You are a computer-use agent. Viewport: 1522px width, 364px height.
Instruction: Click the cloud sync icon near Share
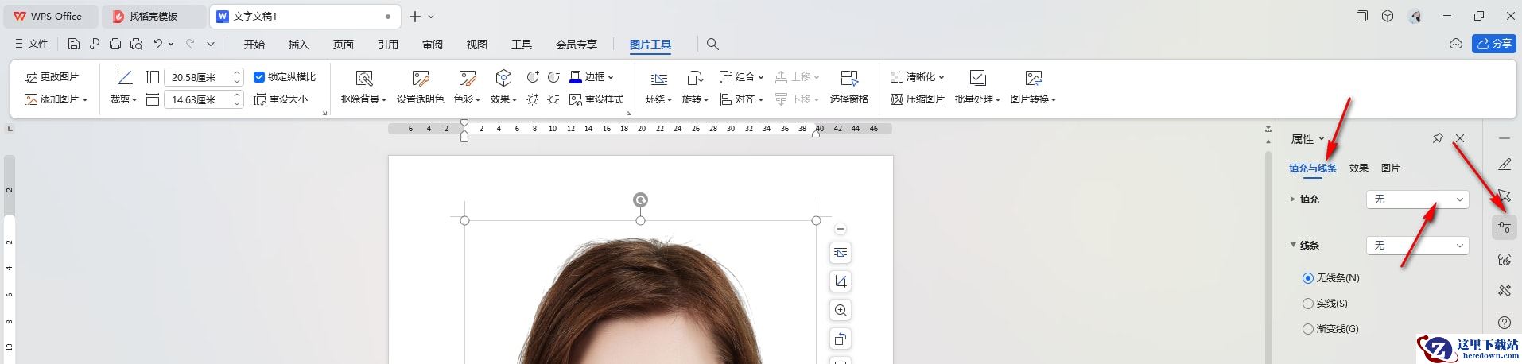tap(1456, 44)
